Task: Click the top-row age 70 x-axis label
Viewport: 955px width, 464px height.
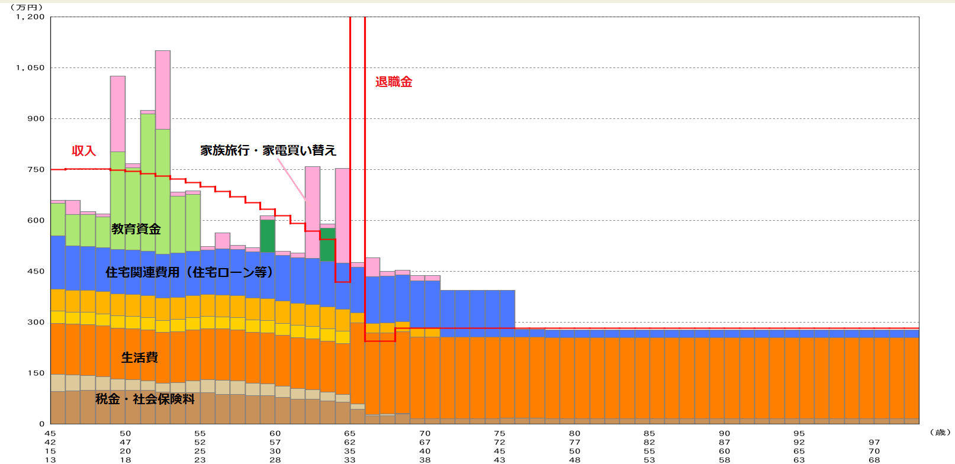Action: tap(425, 433)
